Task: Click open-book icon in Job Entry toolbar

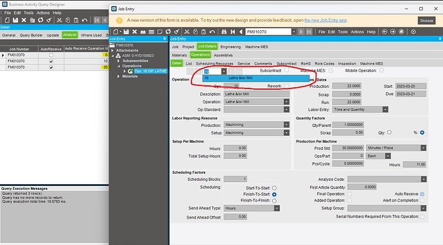Action: pos(143,32)
